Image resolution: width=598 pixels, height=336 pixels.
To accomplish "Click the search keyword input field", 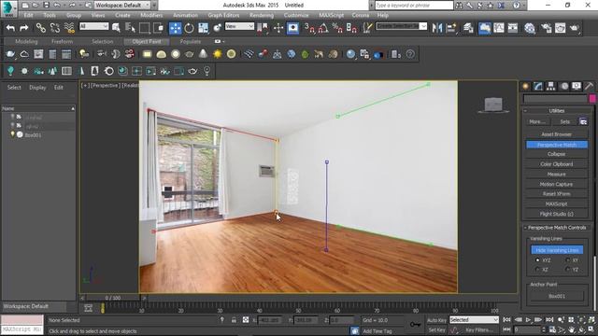I will point(414,6).
